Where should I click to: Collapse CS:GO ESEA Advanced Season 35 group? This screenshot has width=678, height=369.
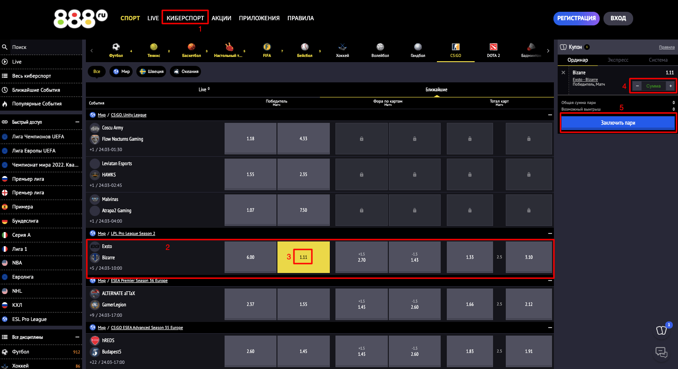[x=550, y=328]
